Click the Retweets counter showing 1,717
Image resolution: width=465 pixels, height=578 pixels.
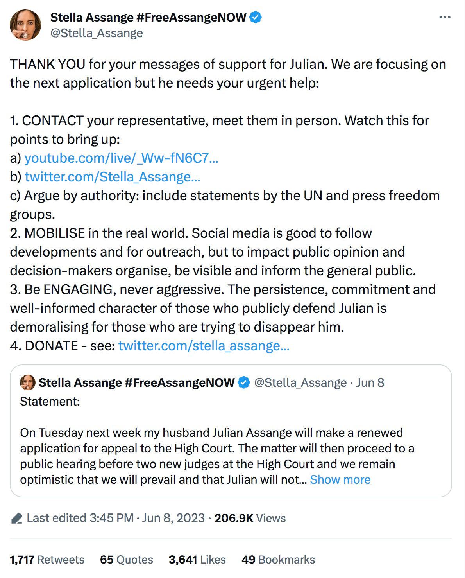point(47,560)
